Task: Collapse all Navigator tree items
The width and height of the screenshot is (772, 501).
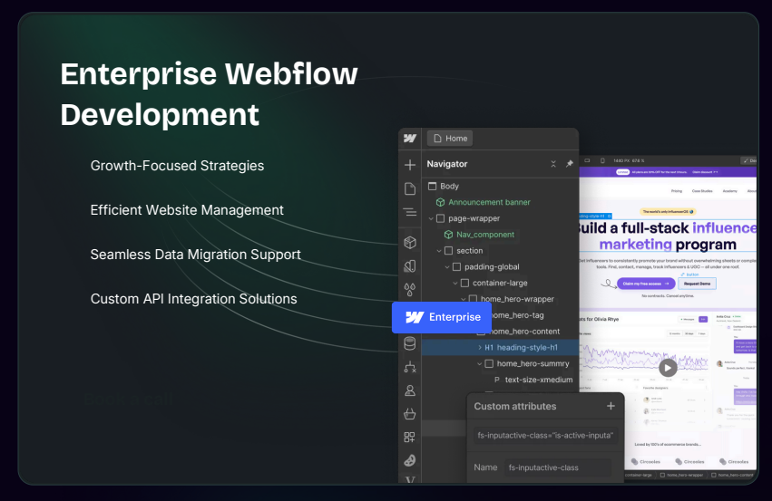Action: tap(553, 164)
